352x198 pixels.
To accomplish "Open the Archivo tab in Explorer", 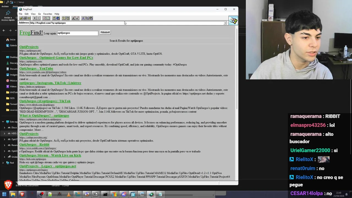I will point(5,6).
